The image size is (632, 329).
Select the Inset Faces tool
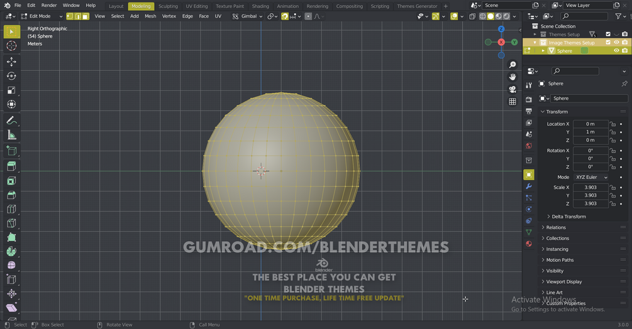[x=12, y=181]
